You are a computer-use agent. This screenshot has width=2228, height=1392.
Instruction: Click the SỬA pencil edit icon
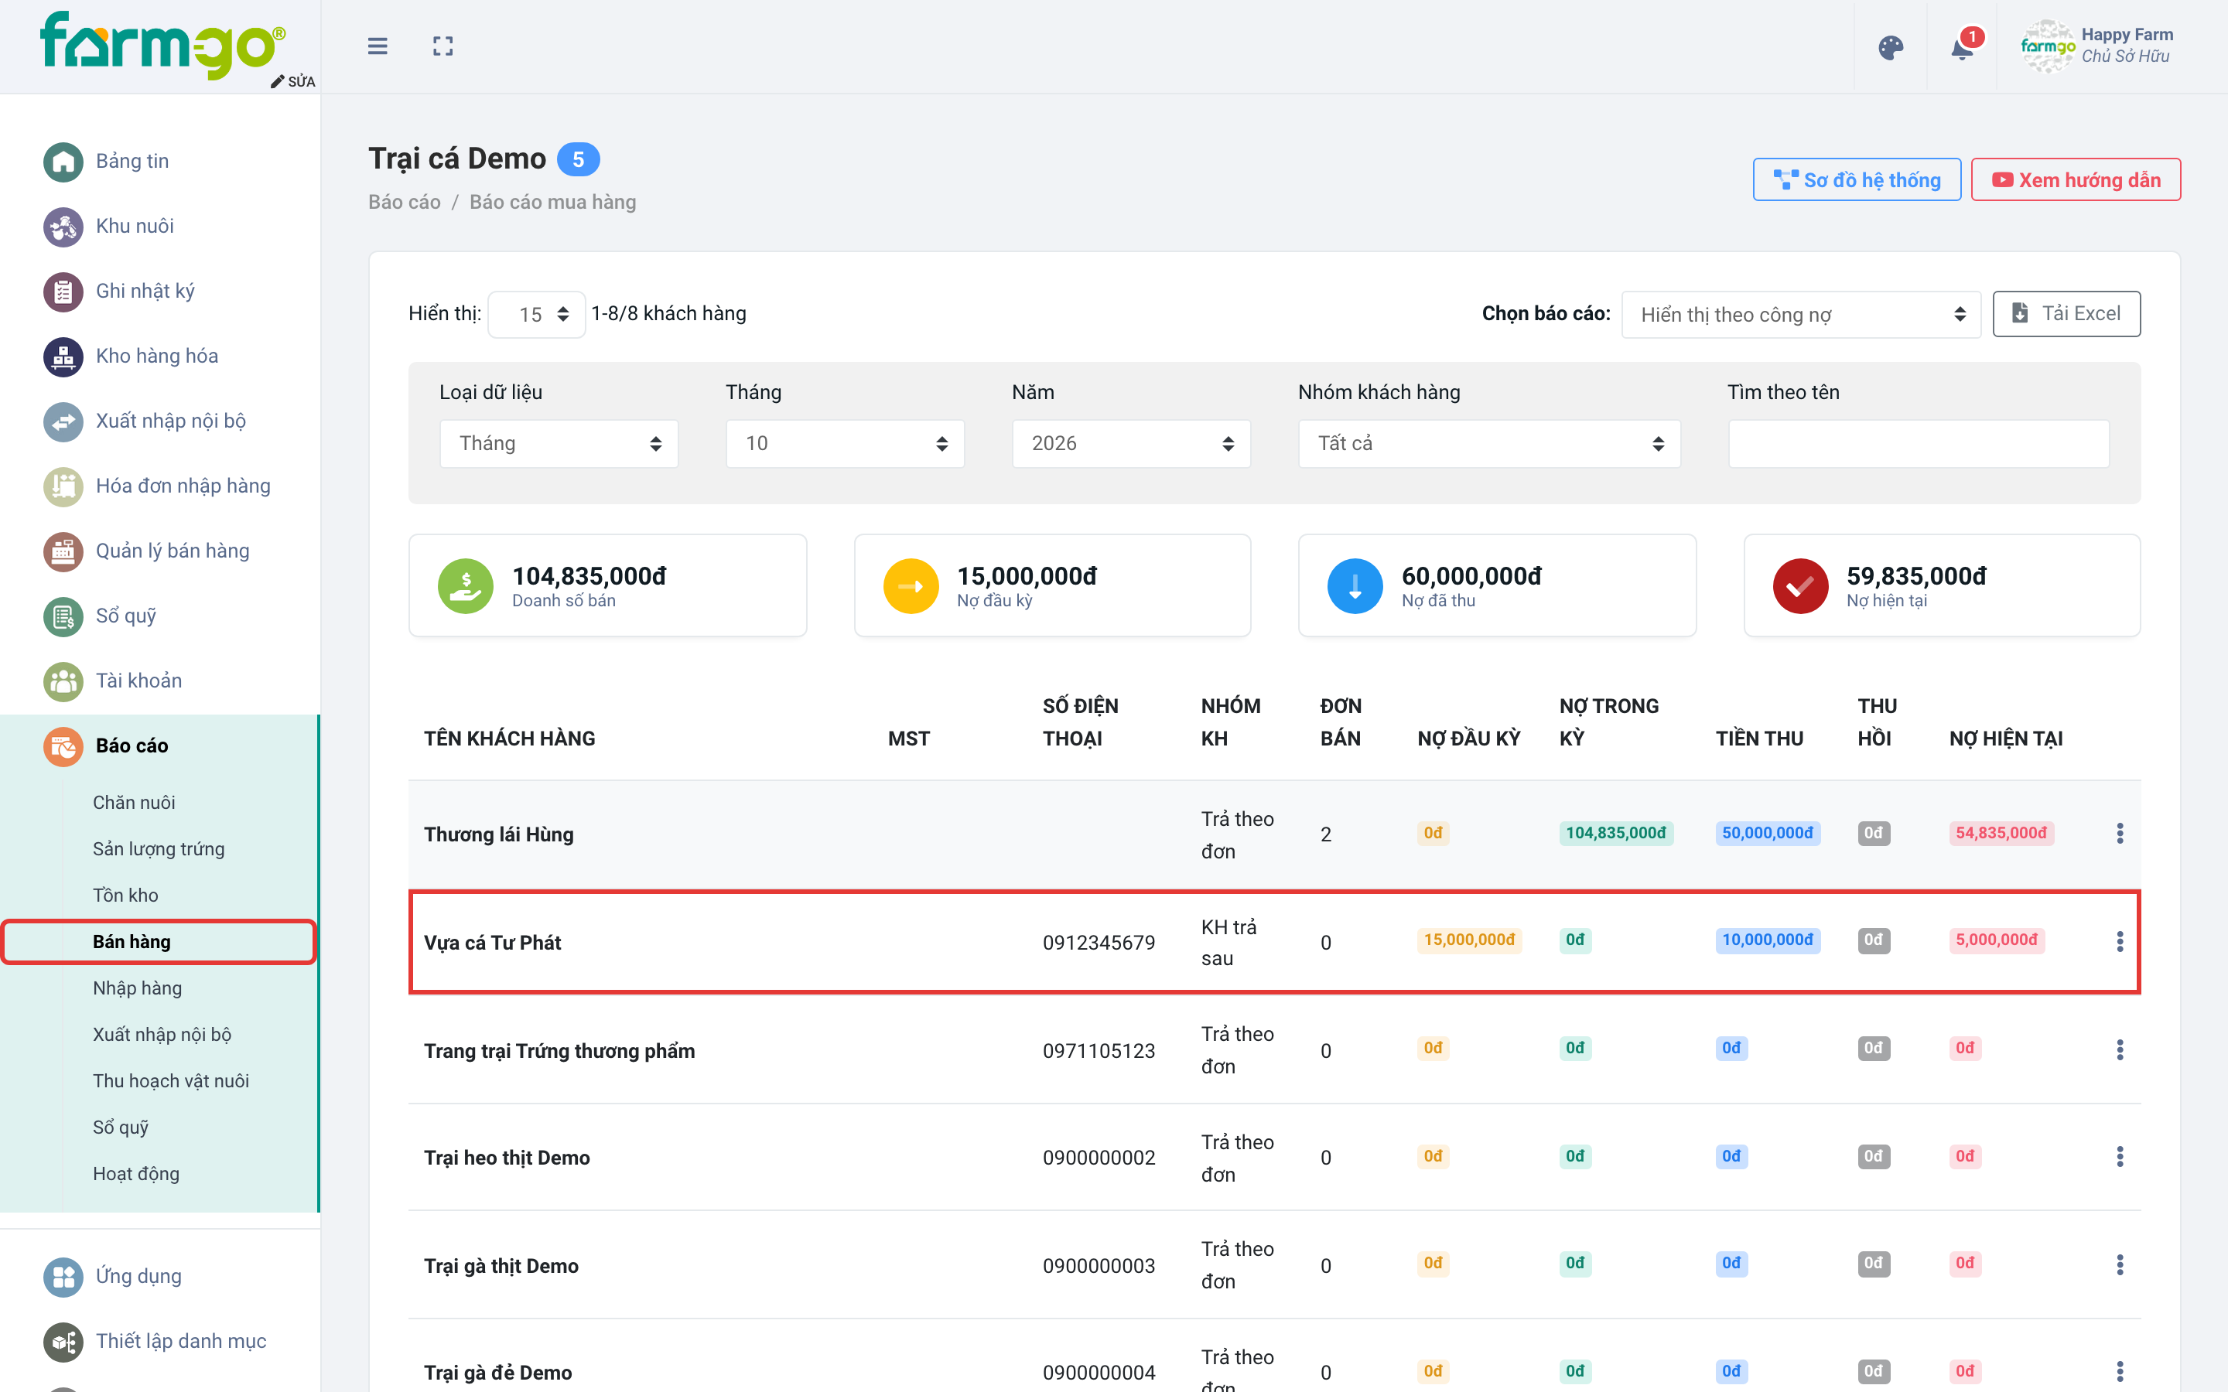click(x=292, y=82)
